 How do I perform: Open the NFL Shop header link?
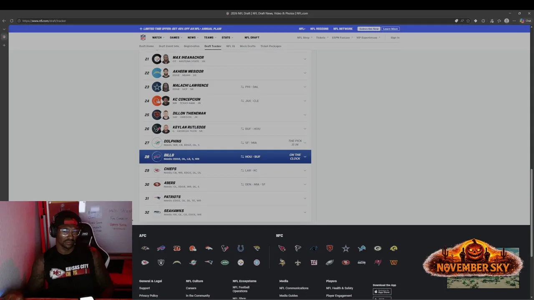click(304, 37)
